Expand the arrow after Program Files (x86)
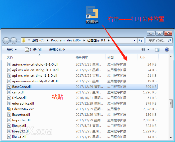The width and height of the screenshot is (175, 142). click(84, 40)
